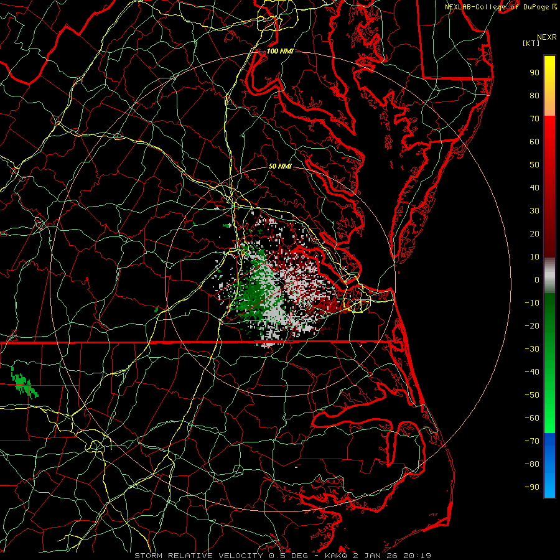Click the 50 NMI range ring label
560x560 pixels.
pyautogui.click(x=280, y=166)
